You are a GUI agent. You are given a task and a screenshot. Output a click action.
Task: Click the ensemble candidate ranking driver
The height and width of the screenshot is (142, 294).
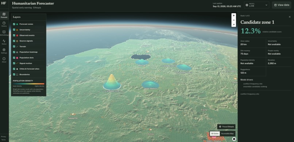[255, 87]
